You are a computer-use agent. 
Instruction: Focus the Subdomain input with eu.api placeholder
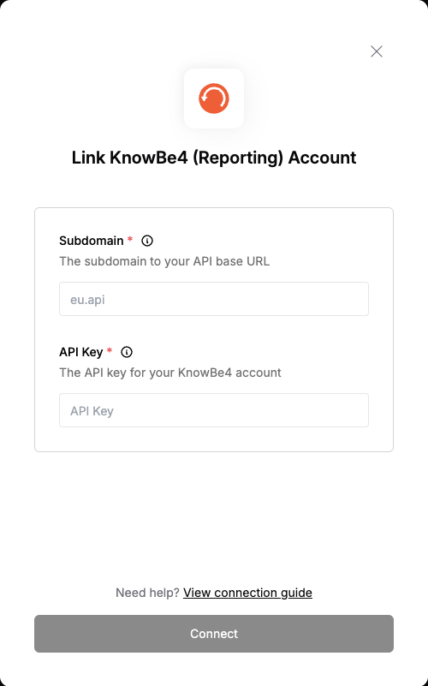[x=214, y=299]
